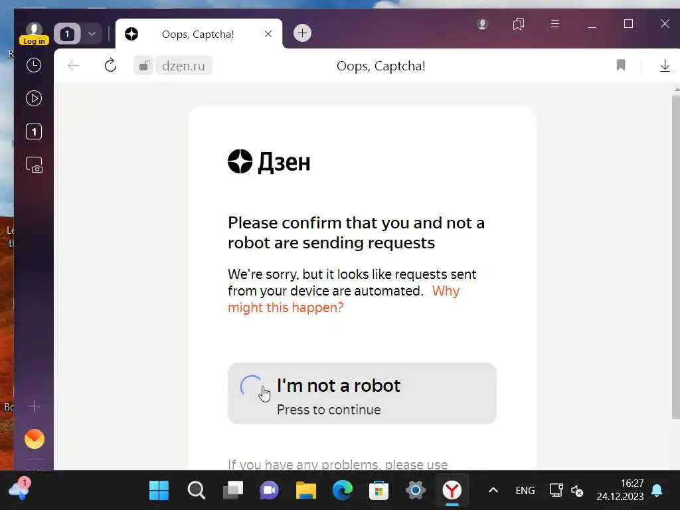Open File Explorer from the taskbar
Image resolution: width=680 pixels, height=510 pixels.
pyautogui.click(x=305, y=491)
